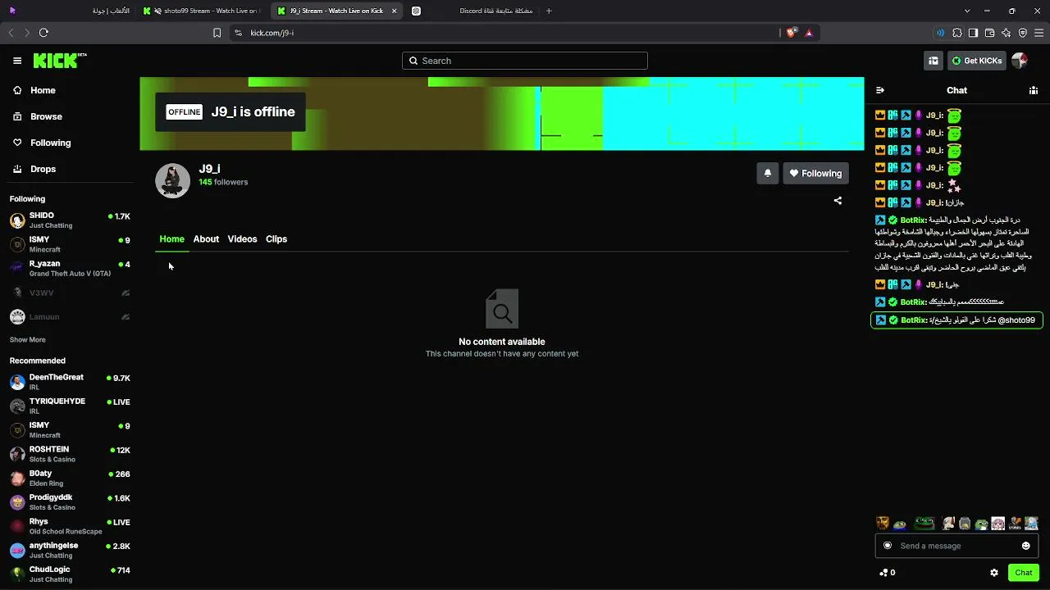
Task: Open a new browser tab
Action: [x=549, y=11]
